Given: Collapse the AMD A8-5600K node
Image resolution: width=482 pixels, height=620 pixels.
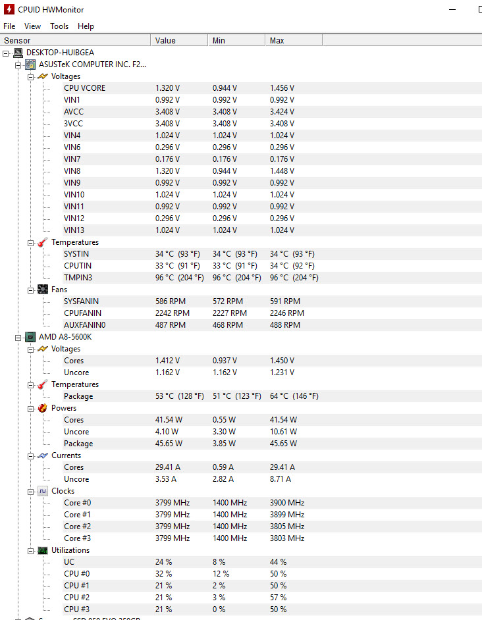Looking at the screenshot, I should coord(18,337).
